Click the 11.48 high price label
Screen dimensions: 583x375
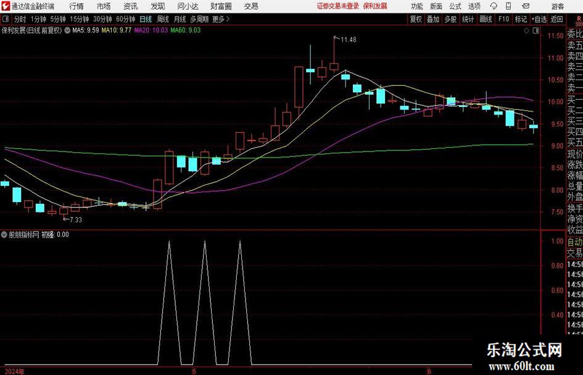click(x=349, y=39)
